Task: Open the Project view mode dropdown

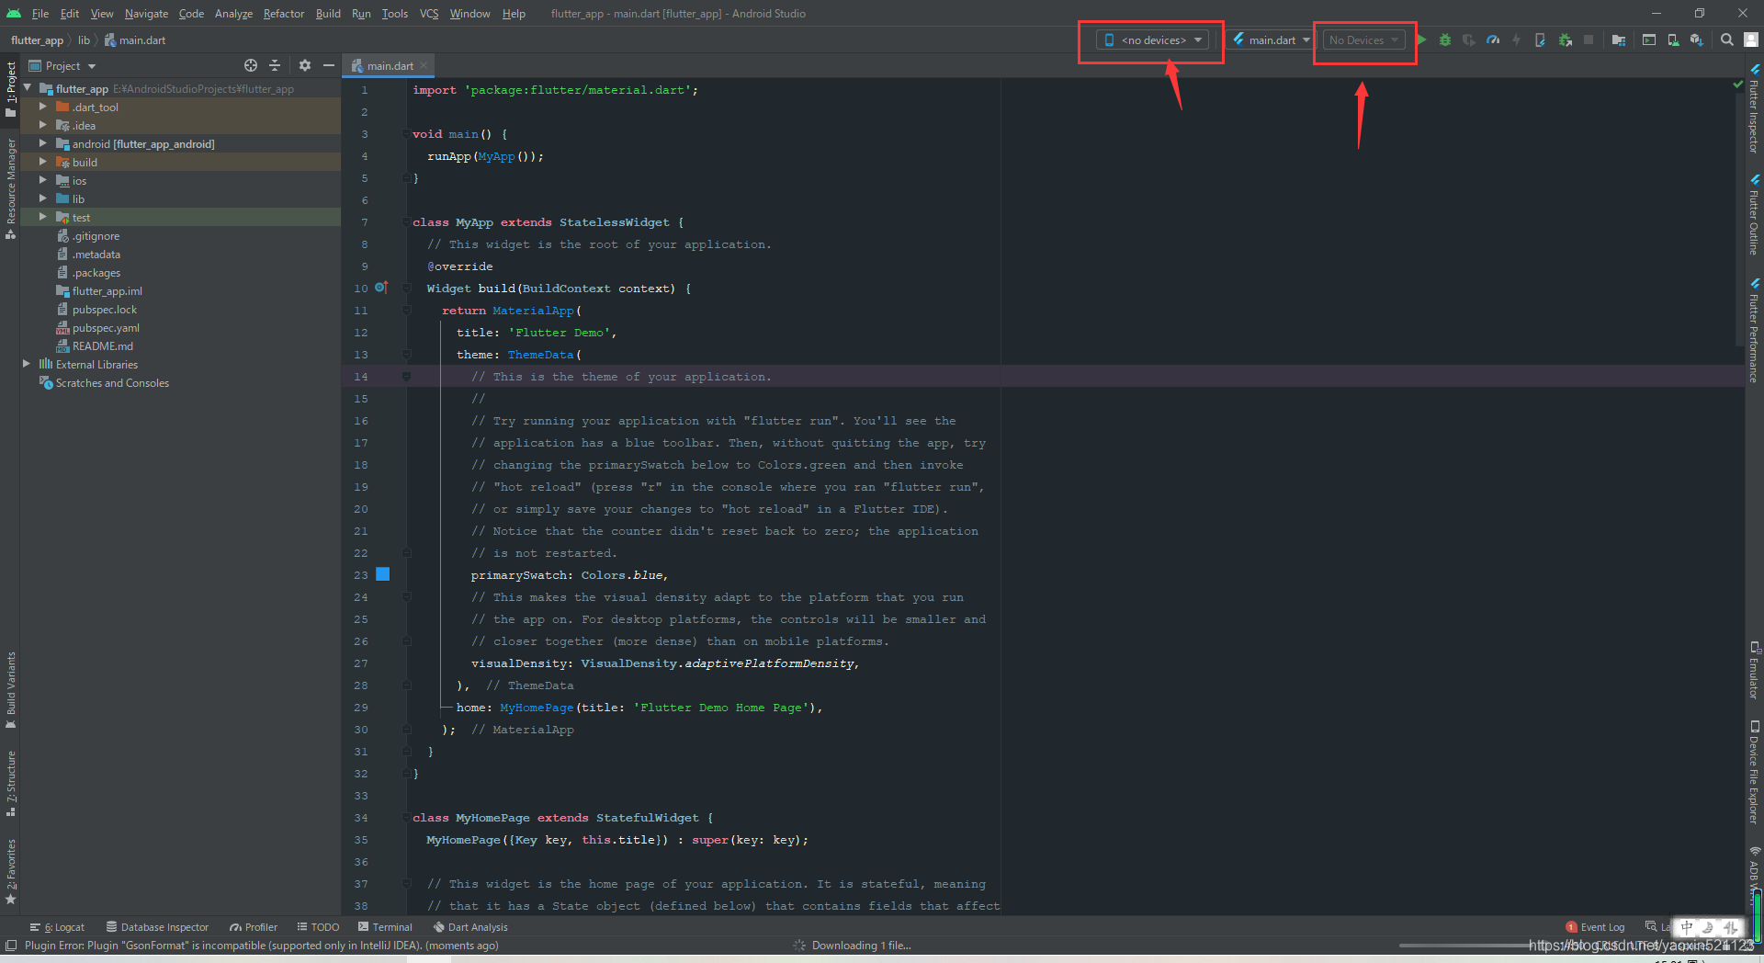Action: (x=62, y=65)
